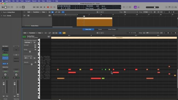Toggle the metronome click button
178x100 pixels.
[139, 7]
